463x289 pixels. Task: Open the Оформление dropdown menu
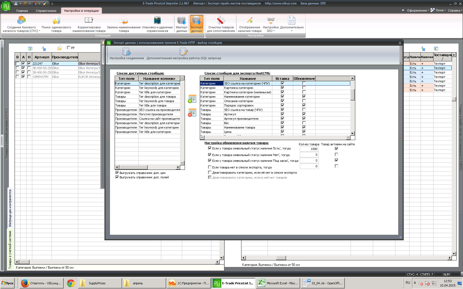418,10
